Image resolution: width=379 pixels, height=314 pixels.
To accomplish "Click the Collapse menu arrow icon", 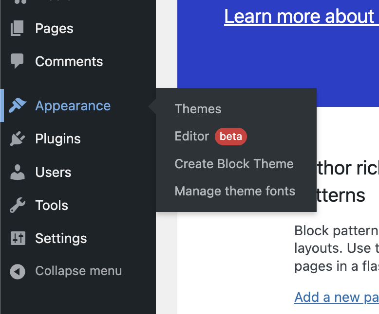I will pos(18,271).
